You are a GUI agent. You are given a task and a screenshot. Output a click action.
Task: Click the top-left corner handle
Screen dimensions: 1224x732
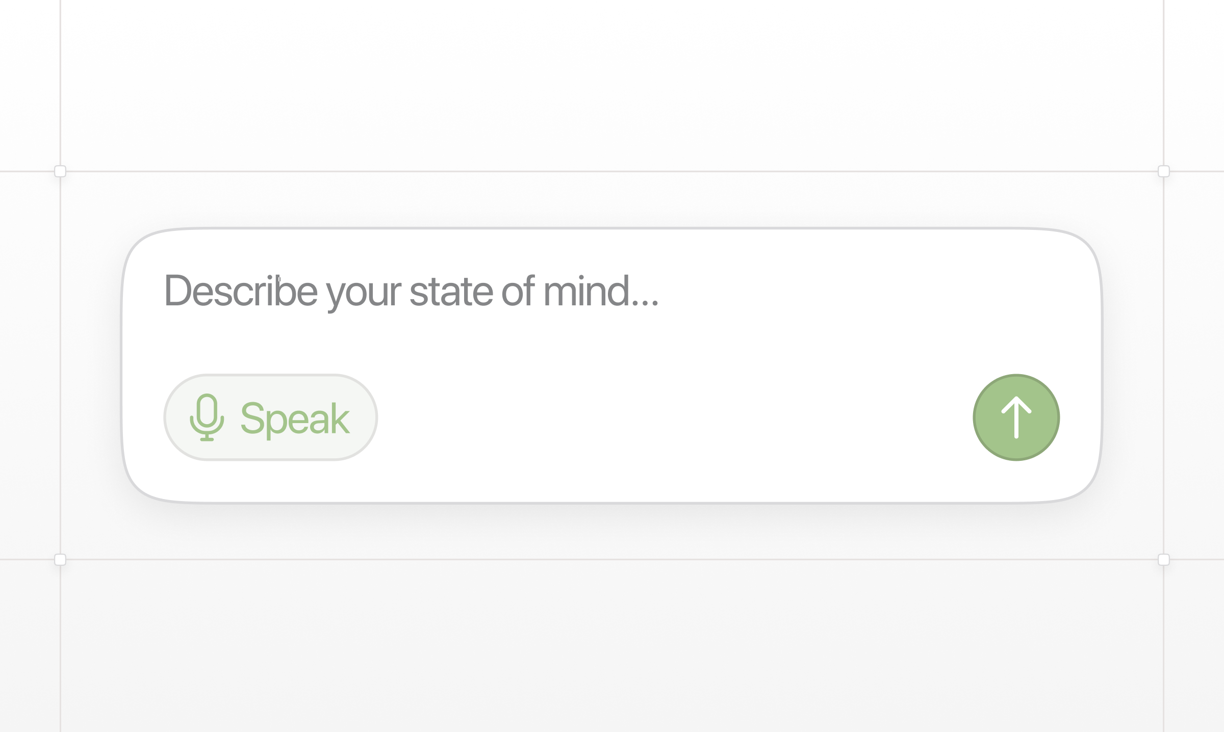point(60,171)
